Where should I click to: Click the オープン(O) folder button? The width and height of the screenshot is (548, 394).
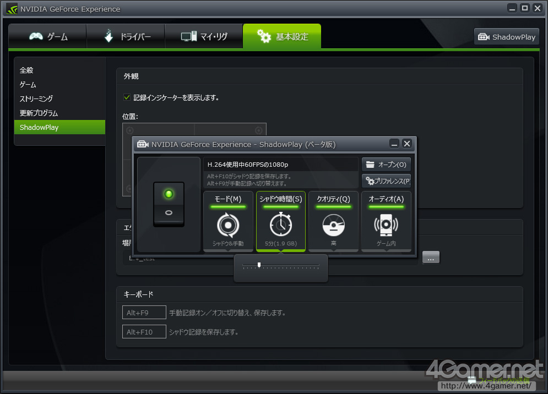tap(386, 165)
